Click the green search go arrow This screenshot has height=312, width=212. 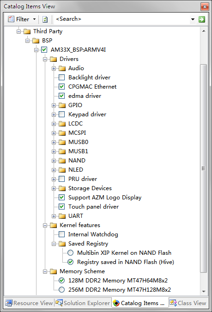coord(202,19)
